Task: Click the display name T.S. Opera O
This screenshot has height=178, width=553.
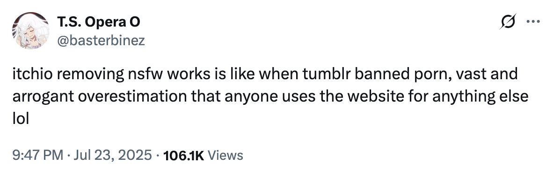Action: pos(98,22)
